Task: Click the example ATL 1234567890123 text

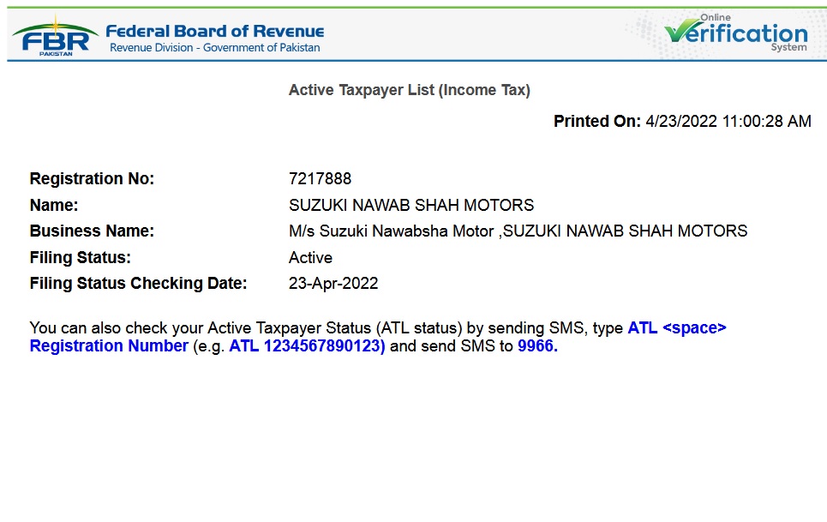Action: coord(307,346)
